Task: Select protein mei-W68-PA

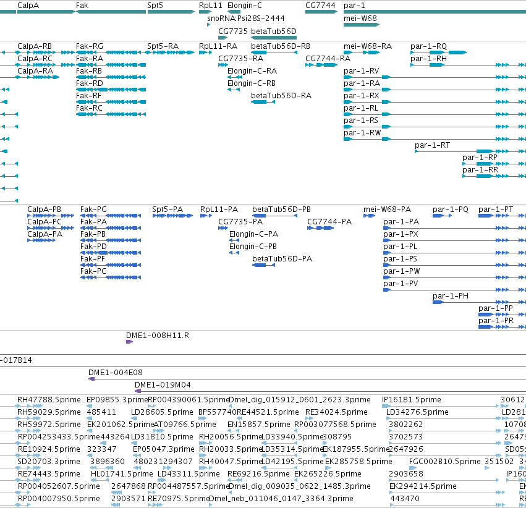Action: tap(370, 216)
